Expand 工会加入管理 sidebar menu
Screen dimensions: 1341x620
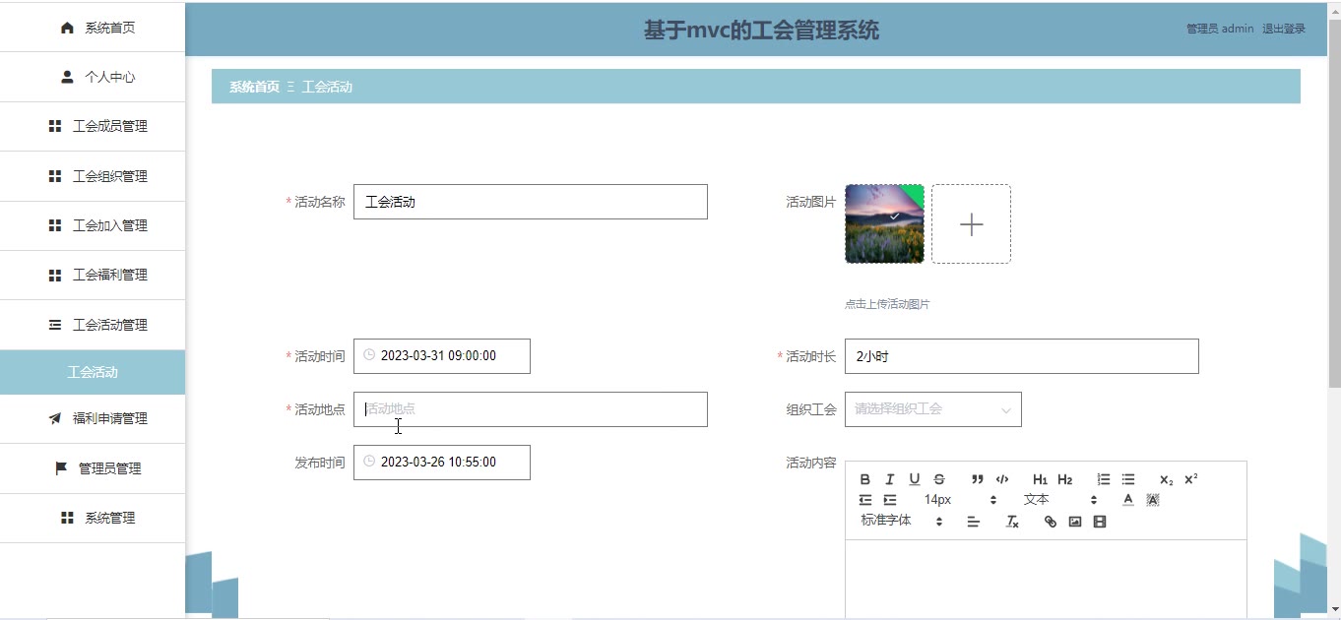pyautogui.click(x=93, y=225)
